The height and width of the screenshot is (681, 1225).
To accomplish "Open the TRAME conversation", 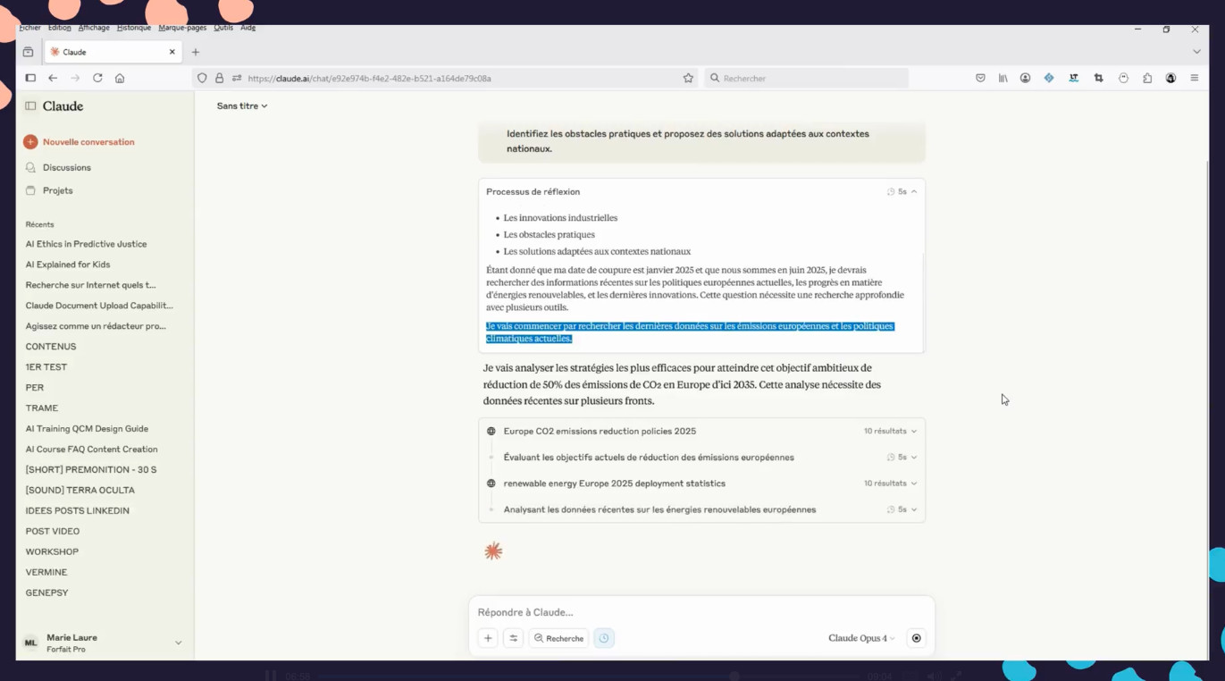I will [41, 408].
